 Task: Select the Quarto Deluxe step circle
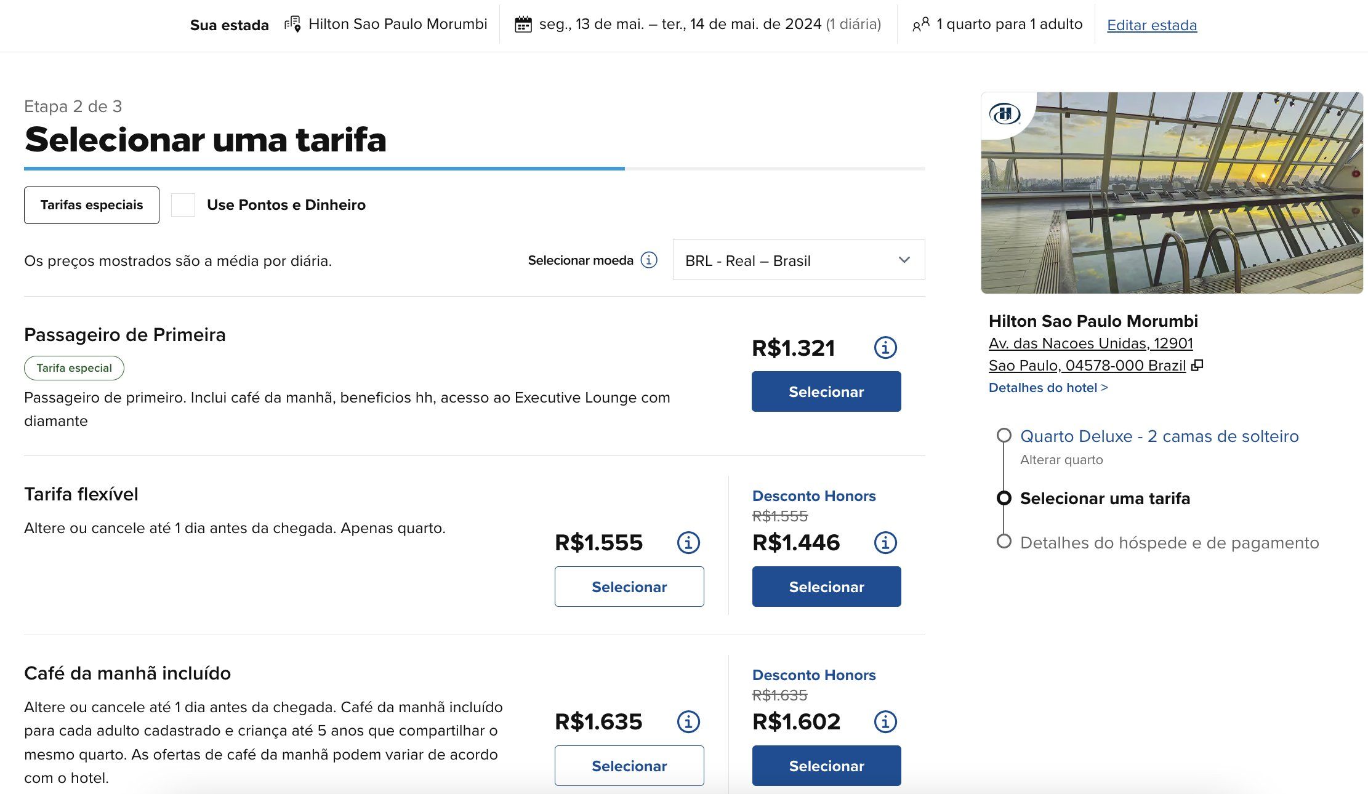[x=1004, y=436]
